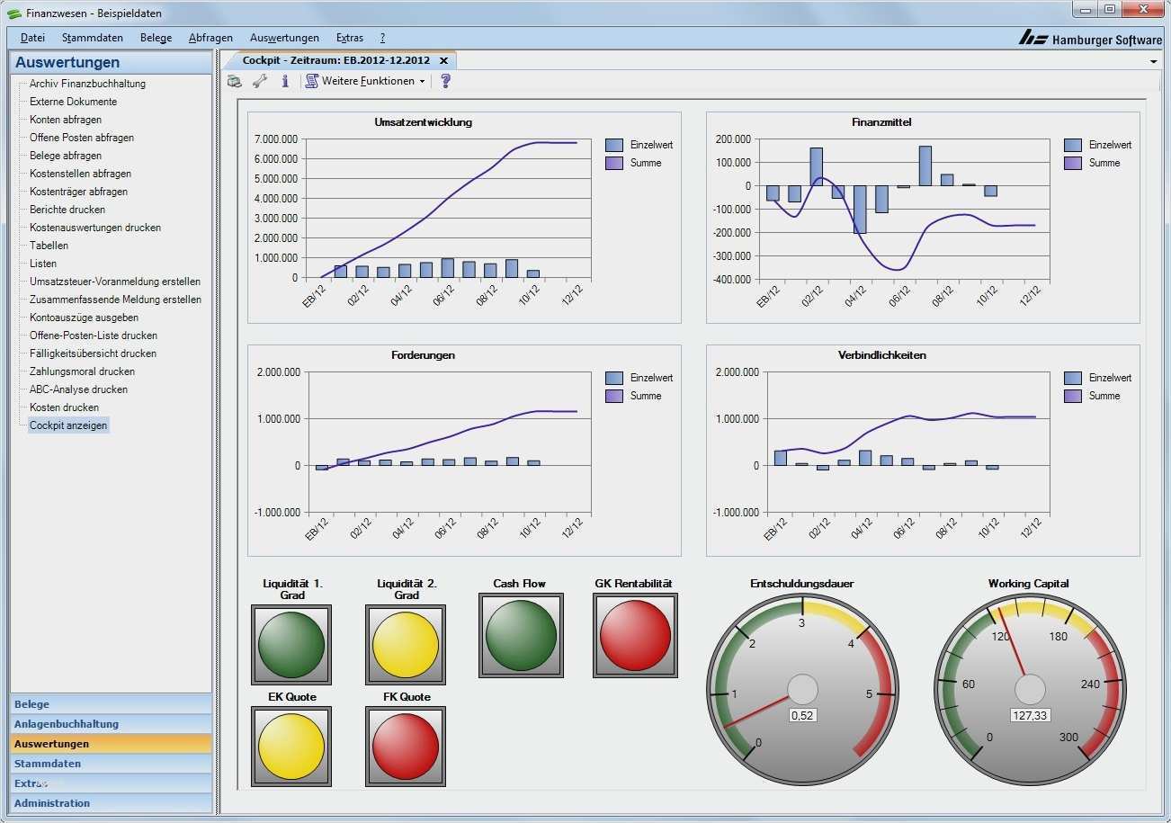Click the Cash Flow green indicator light
Viewport: 1171px width, 823px height.
click(x=521, y=635)
